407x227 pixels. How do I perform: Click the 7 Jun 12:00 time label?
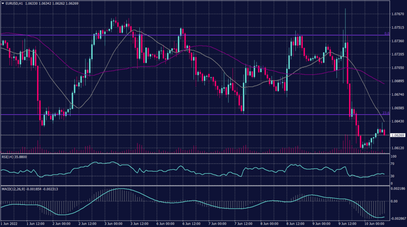[x=244, y=224]
